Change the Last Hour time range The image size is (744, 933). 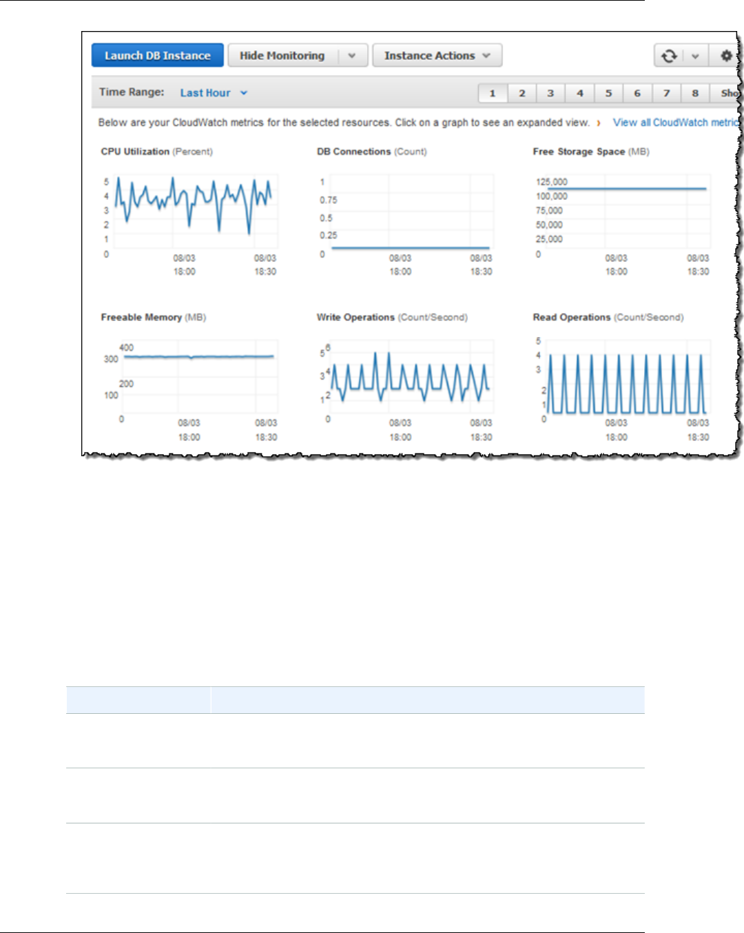coord(214,92)
